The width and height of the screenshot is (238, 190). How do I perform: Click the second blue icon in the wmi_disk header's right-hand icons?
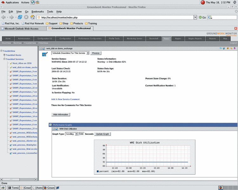[x=224, y=48]
